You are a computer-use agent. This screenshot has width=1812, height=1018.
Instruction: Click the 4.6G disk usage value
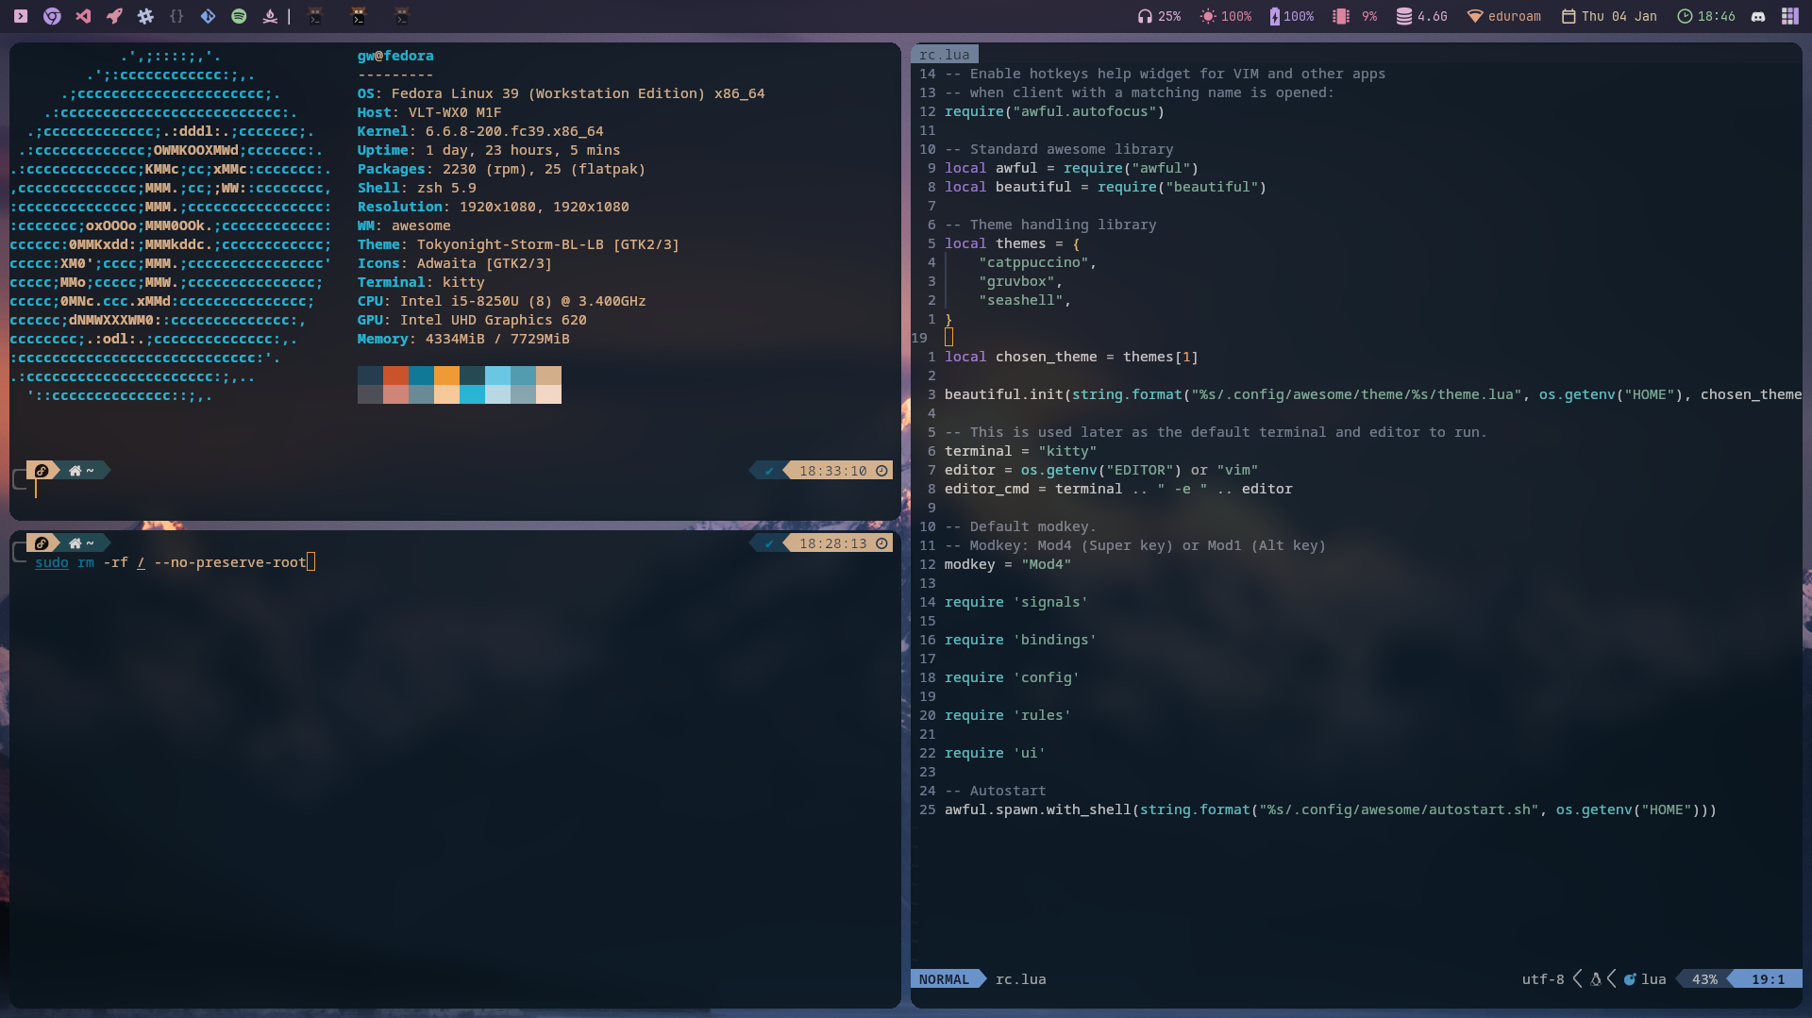[x=1432, y=16]
